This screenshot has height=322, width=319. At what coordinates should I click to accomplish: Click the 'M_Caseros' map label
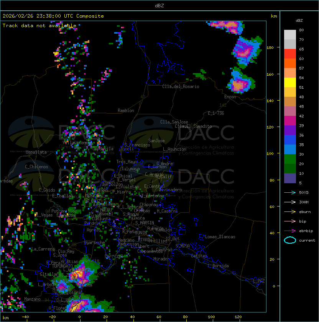coord(167,211)
